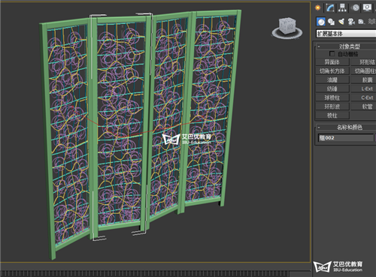
Task: Click the 软管 button
Action: point(364,107)
